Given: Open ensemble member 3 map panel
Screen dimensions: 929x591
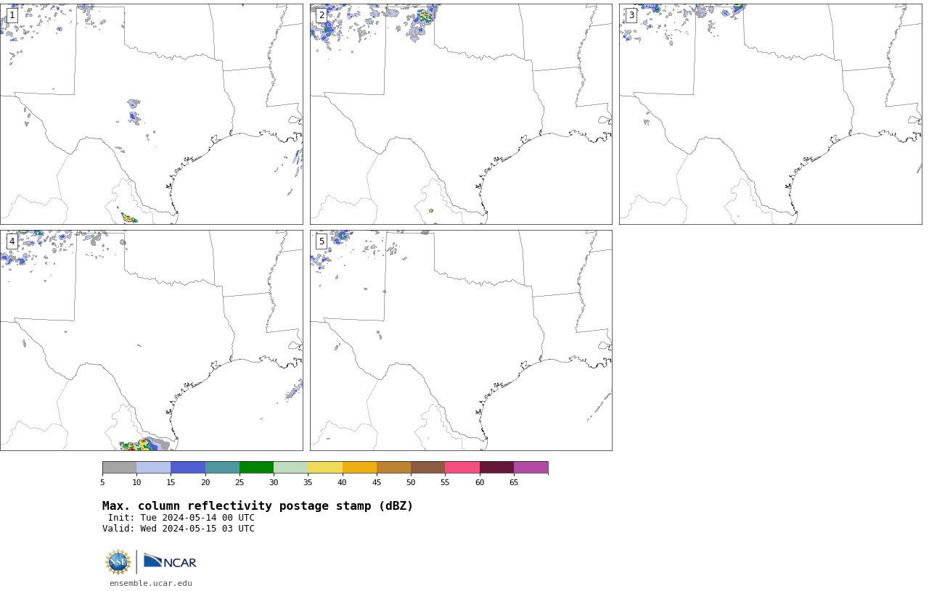Looking at the screenshot, I should point(770,114).
